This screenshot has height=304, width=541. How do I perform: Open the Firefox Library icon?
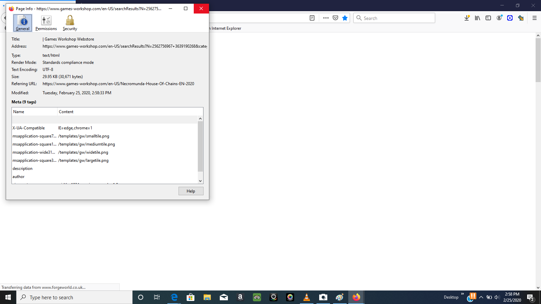coord(477,18)
